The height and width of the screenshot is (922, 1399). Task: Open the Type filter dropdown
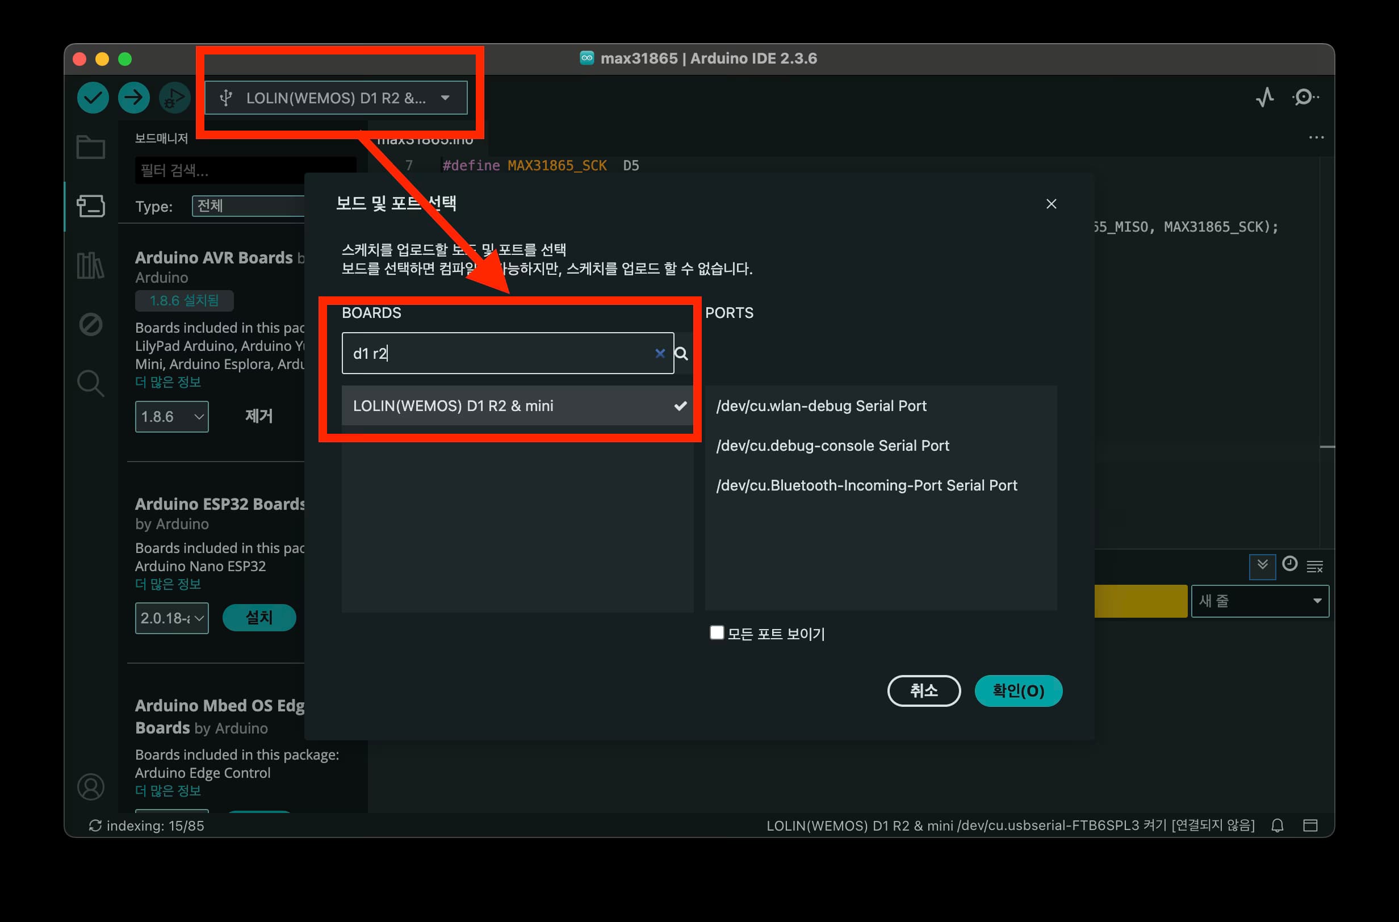(x=248, y=206)
